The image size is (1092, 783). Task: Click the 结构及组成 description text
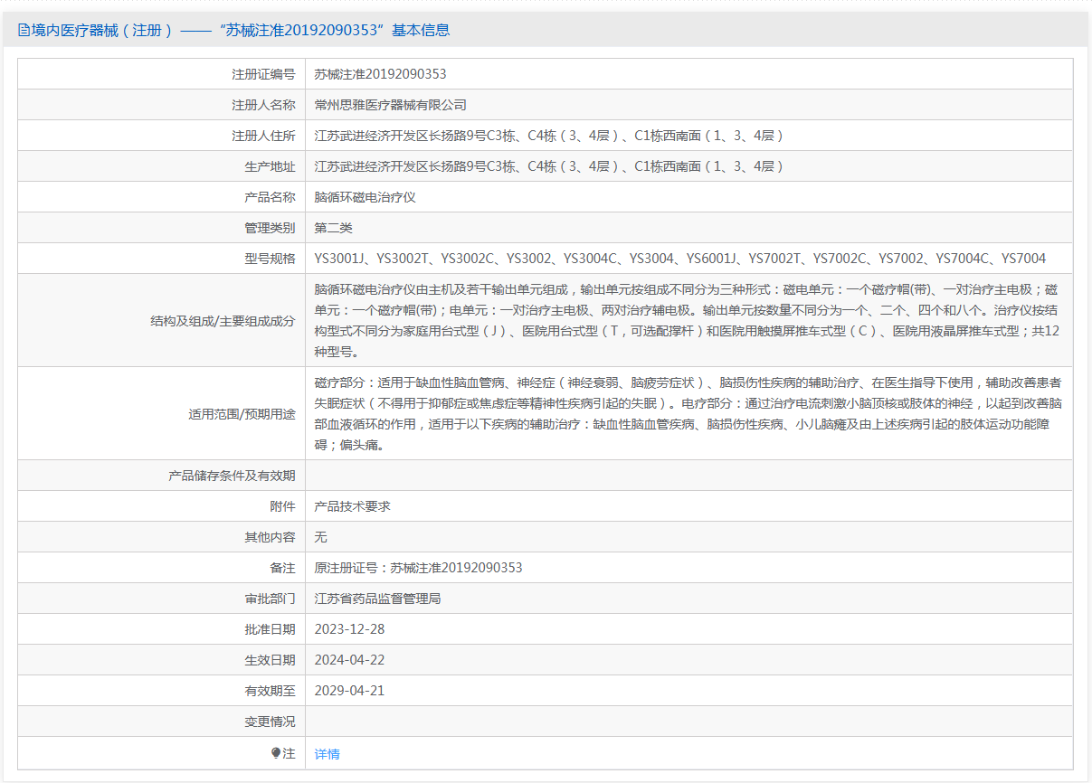pos(687,320)
